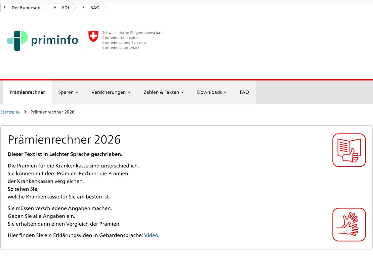Go to the FAQ menu item
This screenshot has height=260, width=373.
point(244,92)
